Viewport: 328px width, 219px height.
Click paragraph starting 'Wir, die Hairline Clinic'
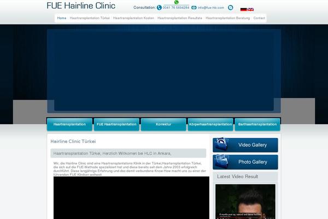click(130, 169)
